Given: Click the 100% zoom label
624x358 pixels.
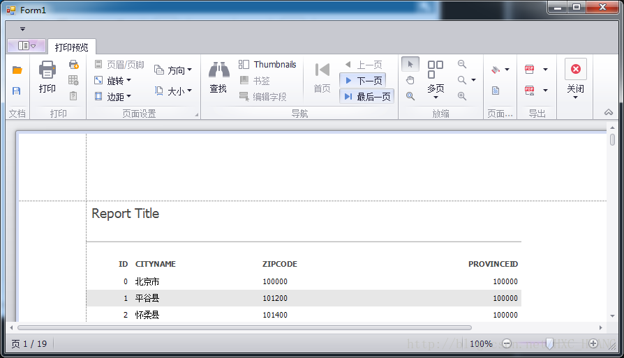Looking at the screenshot, I should pos(481,343).
